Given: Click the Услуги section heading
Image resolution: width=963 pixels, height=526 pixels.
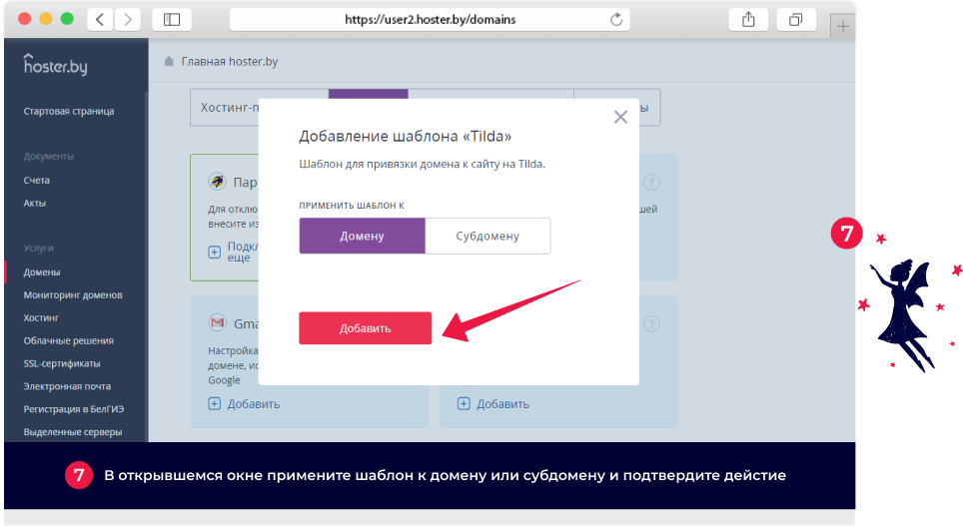Looking at the screenshot, I should 38,249.
